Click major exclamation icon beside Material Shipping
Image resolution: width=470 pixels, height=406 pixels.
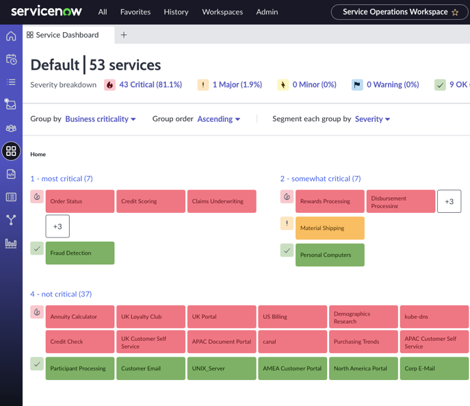point(287,223)
